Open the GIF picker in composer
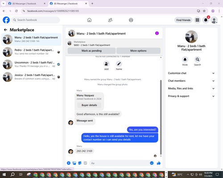Screen dimensions: 223x178 (x=85, y=163)
